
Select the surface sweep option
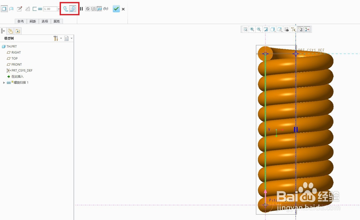point(11,9)
